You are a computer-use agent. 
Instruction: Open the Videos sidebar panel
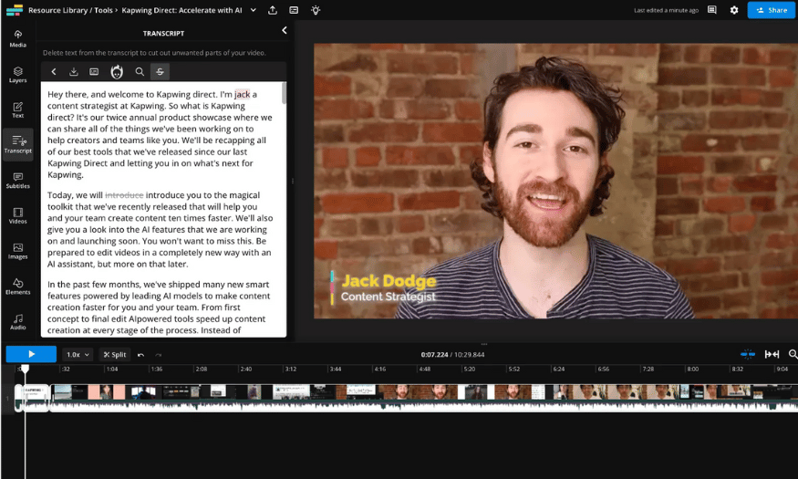pyautogui.click(x=18, y=216)
